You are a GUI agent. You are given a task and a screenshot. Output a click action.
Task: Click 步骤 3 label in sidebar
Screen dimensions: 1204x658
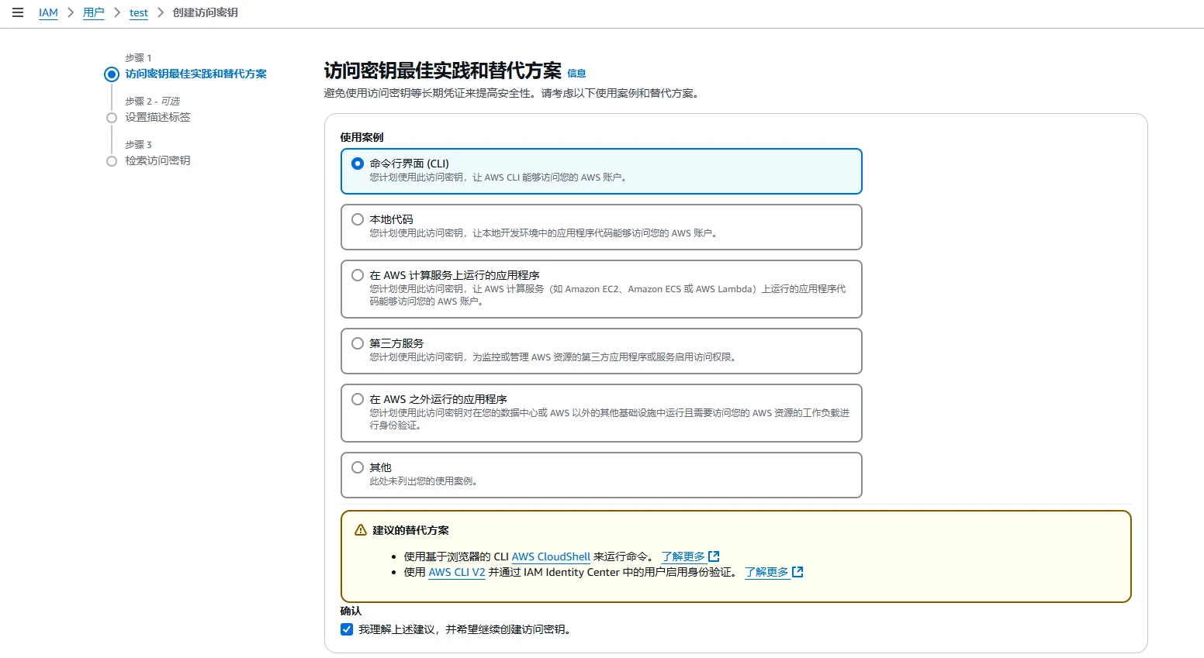tap(139, 145)
